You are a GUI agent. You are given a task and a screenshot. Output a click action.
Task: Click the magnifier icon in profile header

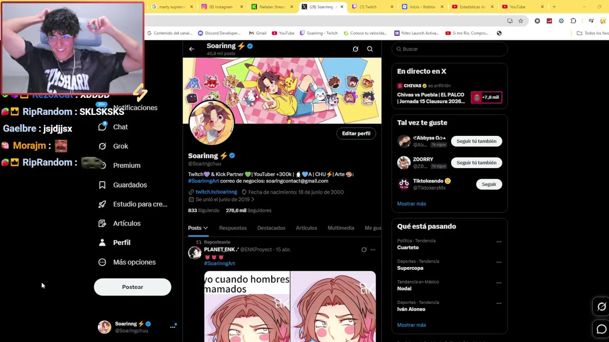tap(370, 49)
